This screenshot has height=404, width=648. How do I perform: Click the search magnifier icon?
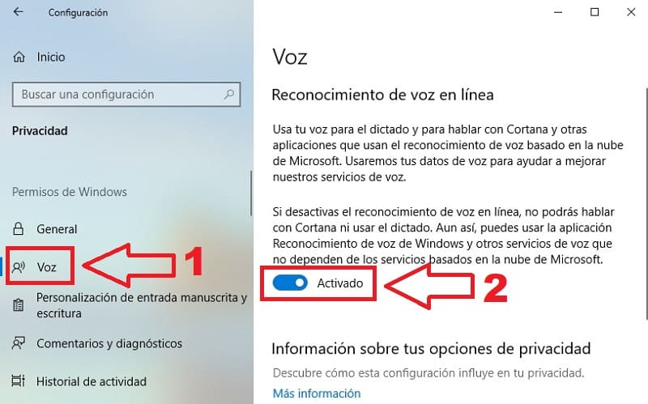[229, 95]
